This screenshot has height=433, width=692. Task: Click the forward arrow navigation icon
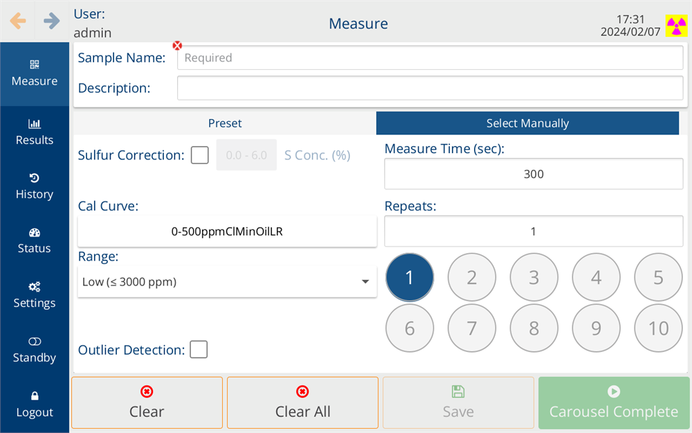[52, 21]
